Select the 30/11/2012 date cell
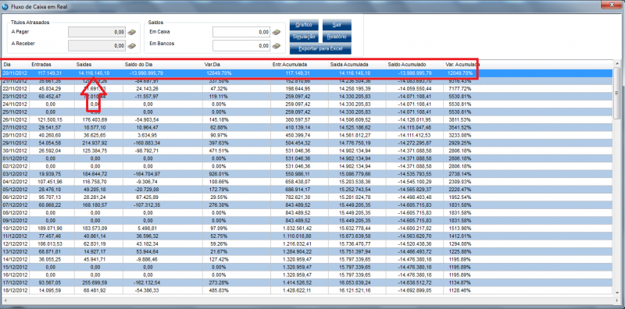The width and height of the screenshot is (625, 309). [x=14, y=151]
